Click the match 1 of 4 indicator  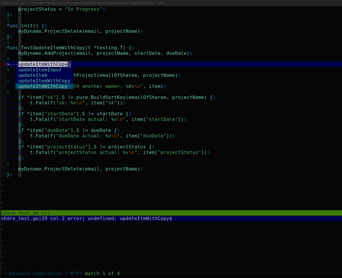[x=102, y=274]
